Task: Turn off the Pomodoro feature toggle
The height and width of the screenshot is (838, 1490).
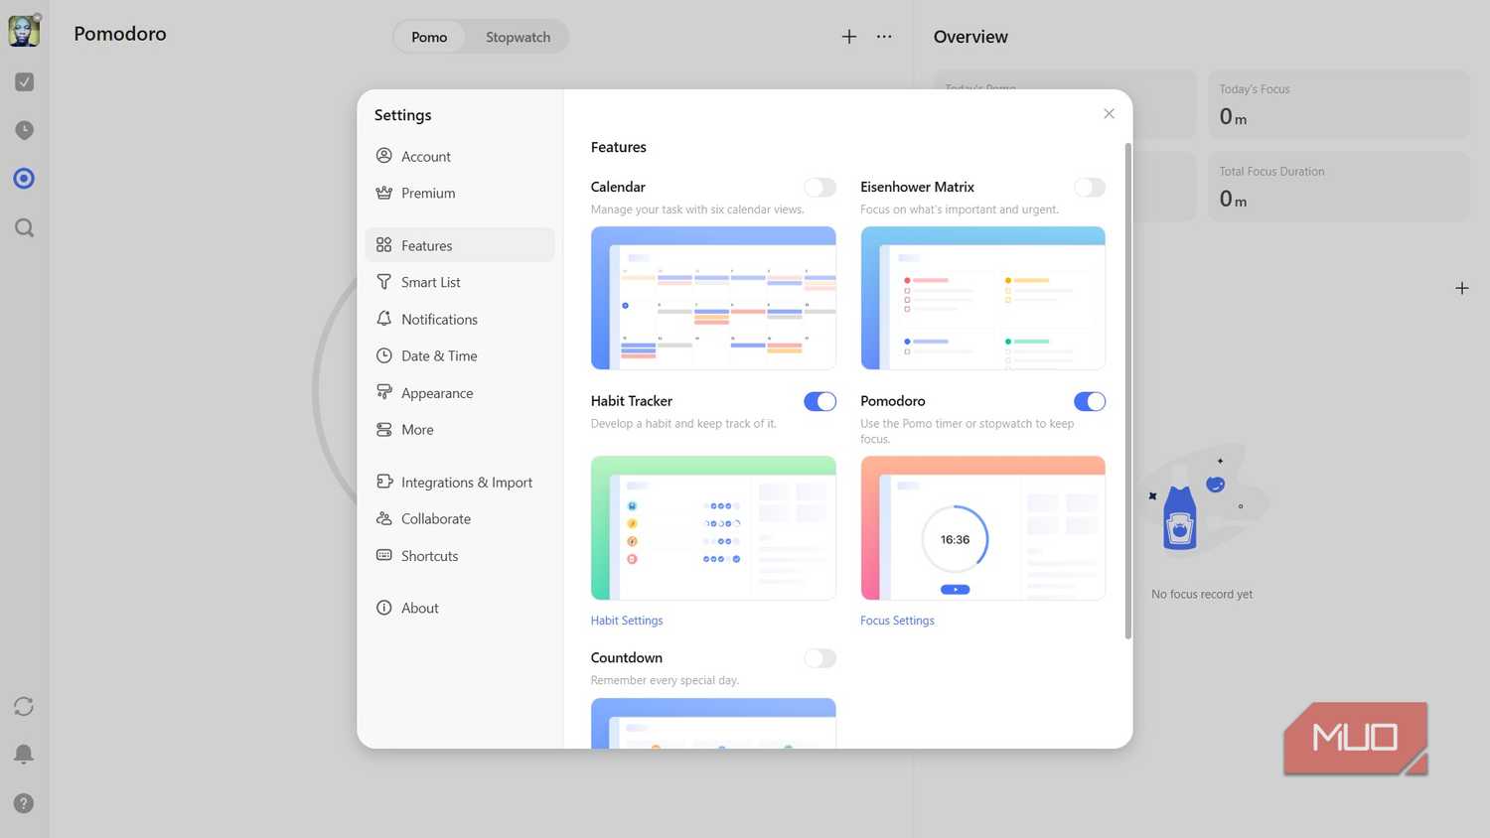Action: coord(1090,401)
